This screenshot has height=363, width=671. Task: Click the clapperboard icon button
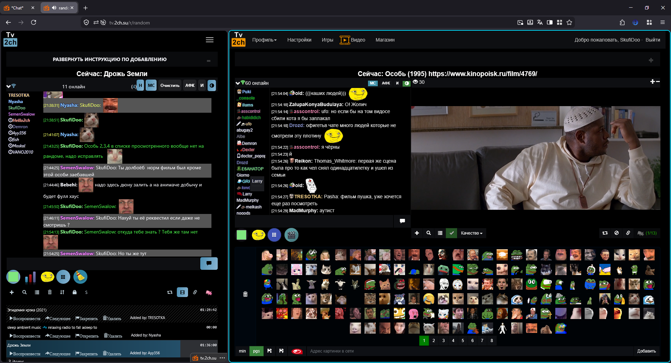tap(291, 235)
